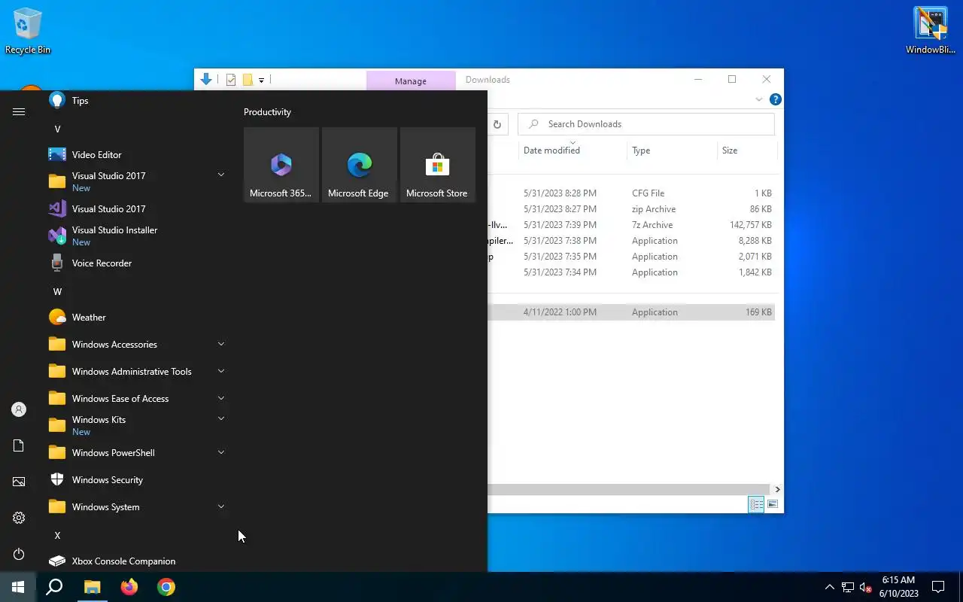
Task: Jump to letter W section header
Action: coord(57,291)
